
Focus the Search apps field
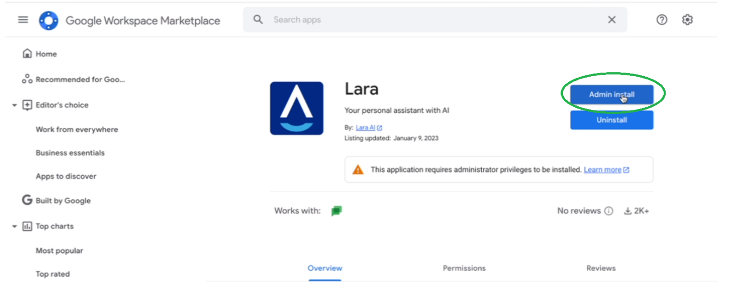click(435, 20)
